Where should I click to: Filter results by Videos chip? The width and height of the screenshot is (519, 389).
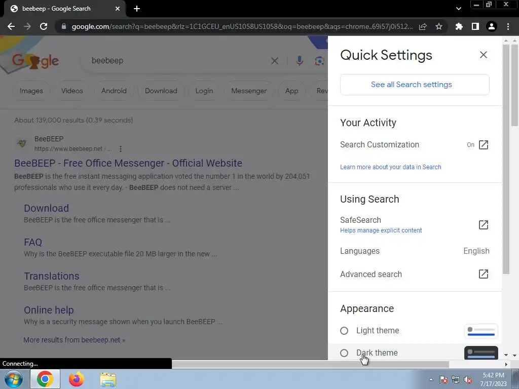click(72, 91)
